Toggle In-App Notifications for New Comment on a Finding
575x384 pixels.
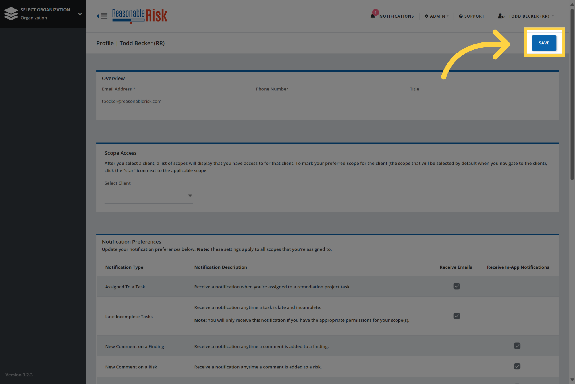[517, 346]
